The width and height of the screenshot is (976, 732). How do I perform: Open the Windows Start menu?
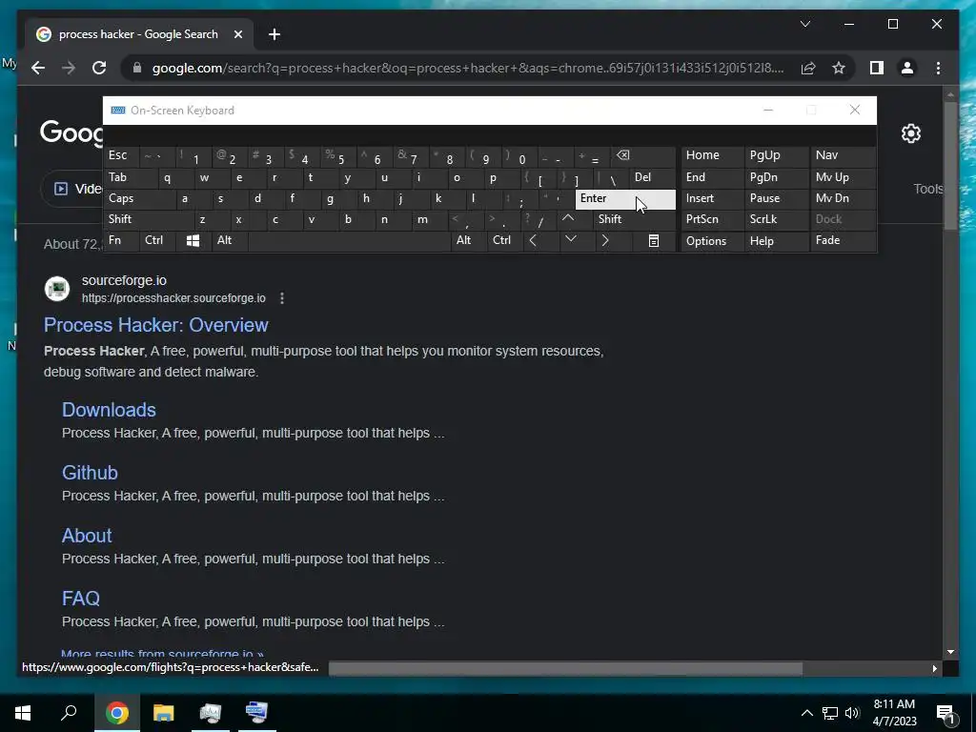tap(23, 713)
